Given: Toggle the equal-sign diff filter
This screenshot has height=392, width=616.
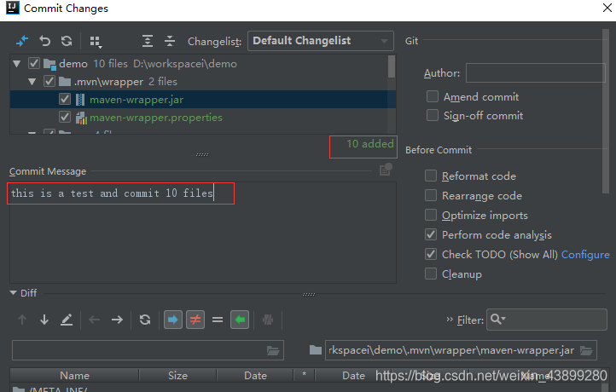Looking at the screenshot, I should point(218,320).
